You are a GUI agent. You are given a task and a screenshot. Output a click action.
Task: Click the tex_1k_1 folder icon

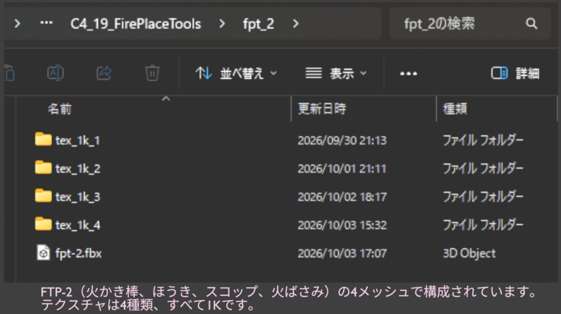pos(43,139)
